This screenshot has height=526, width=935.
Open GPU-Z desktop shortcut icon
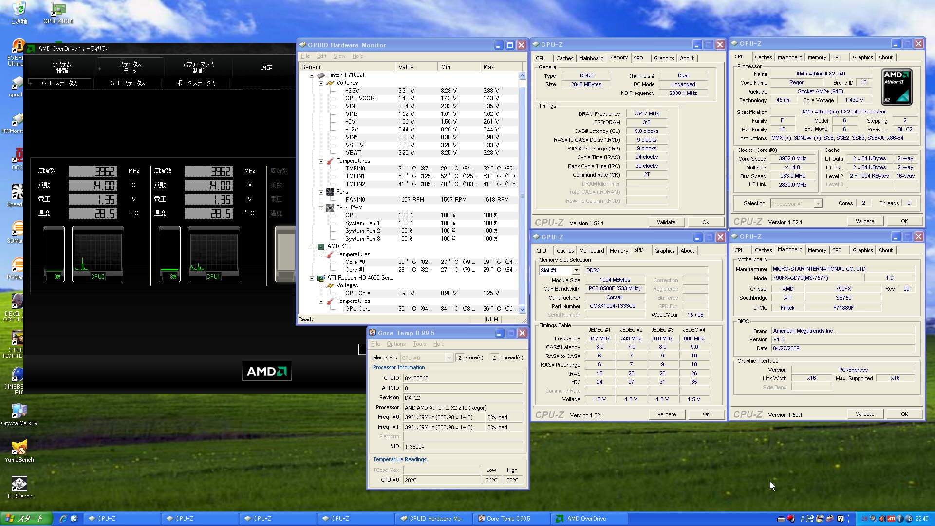pyautogui.click(x=58, y=10)
